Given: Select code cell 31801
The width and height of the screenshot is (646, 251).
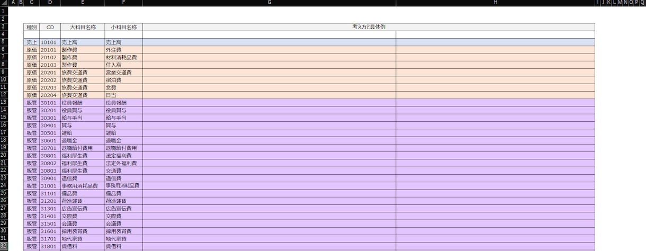Looking at the screenshot, I should click(50, 247).
